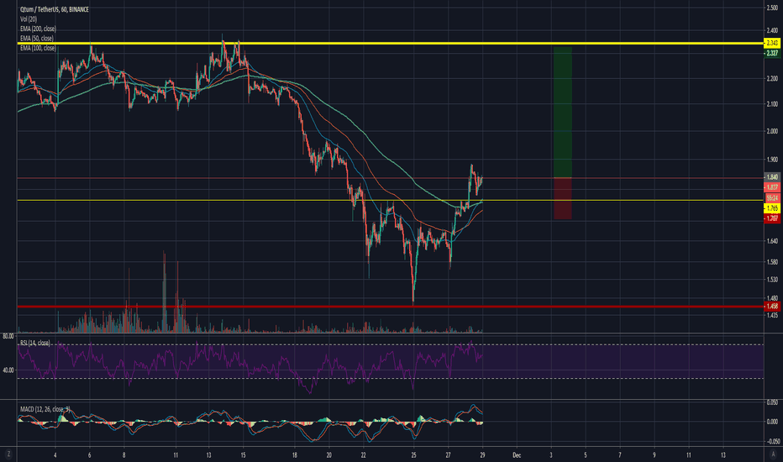Click the 1.435 price axis label
This screenshot has height=462, width=783.
772,315
